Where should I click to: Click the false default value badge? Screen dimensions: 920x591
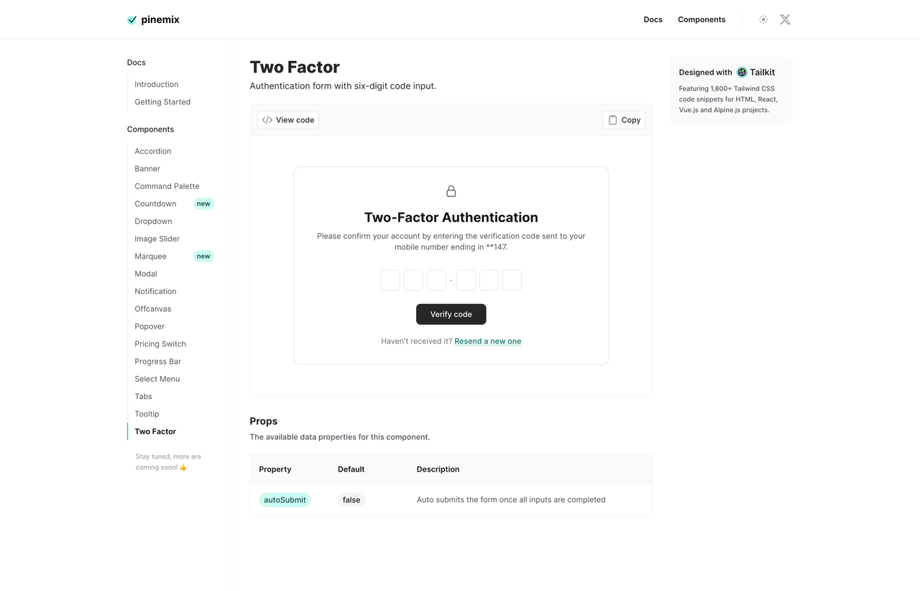point(351,500)
